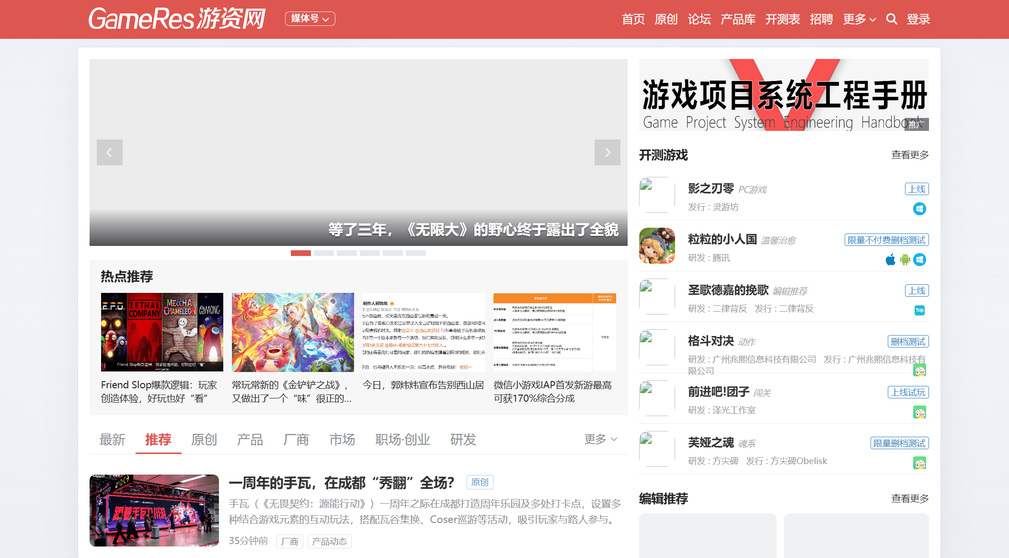The height and width of the screenshot is (558, 1009).
Task: Open the 格斗对决 game title
Action: (x=711, y=341)
